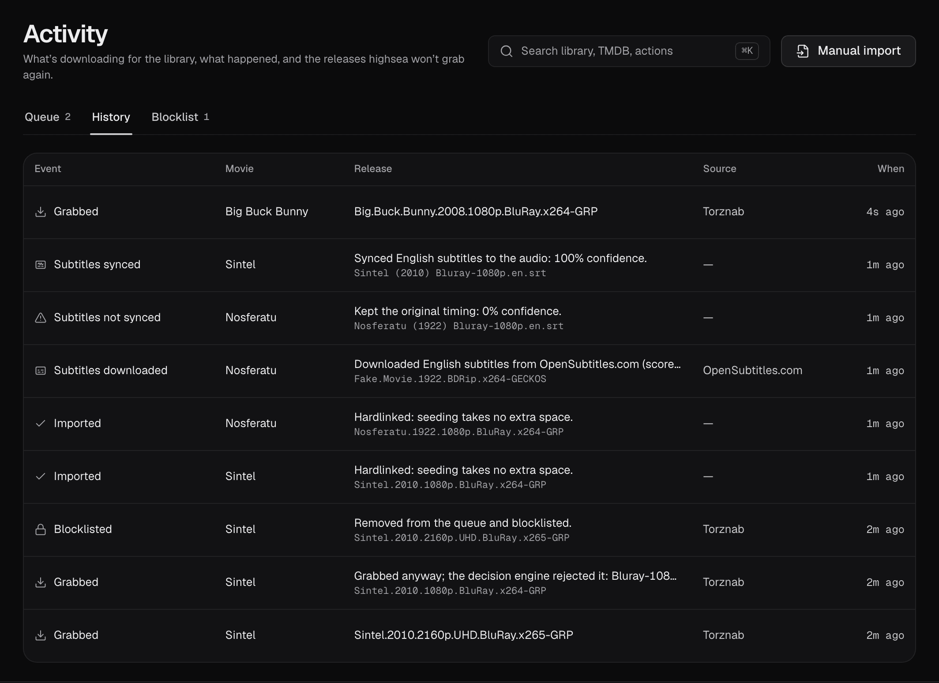This screenshot has height=683, width=939.
Task: Click the 'Subtitles synced' event label
Action: pos(97,265)
